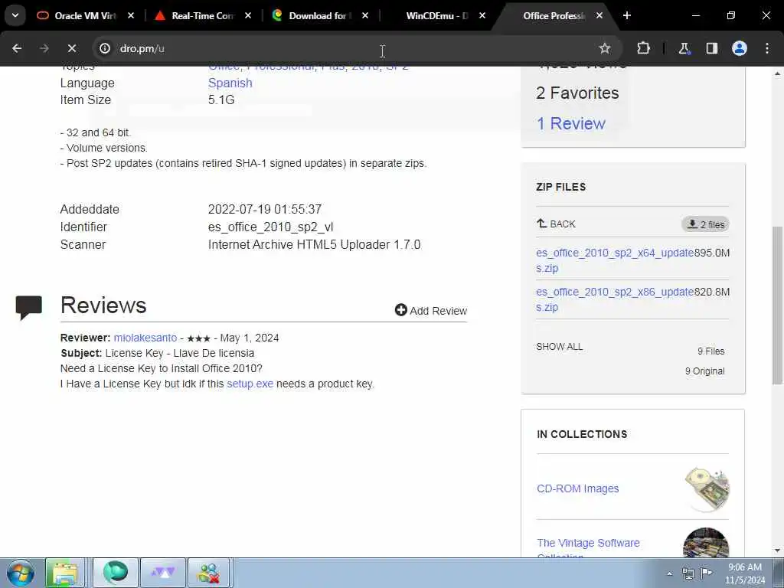
Task: Go back to previous page arrow
Action: click(17, 48)
